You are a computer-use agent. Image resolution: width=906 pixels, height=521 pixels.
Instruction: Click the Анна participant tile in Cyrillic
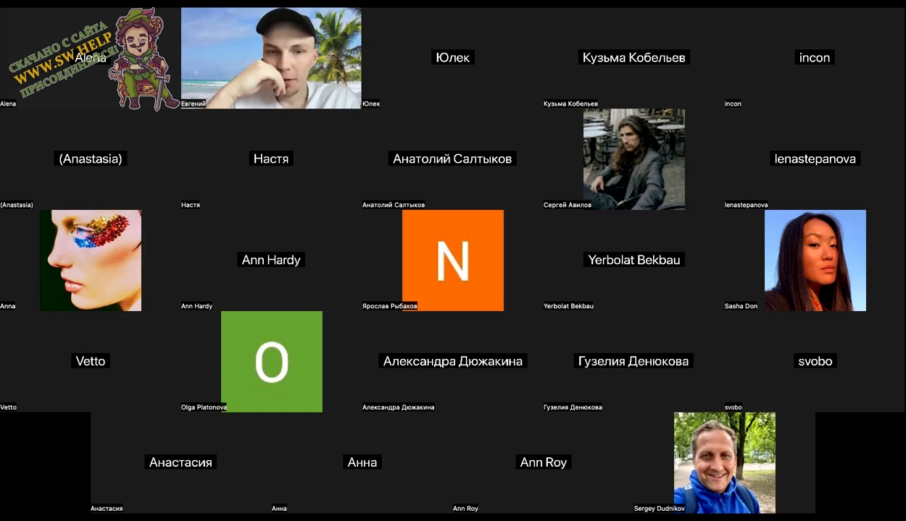pyautogui.click(x=362, y=463)
